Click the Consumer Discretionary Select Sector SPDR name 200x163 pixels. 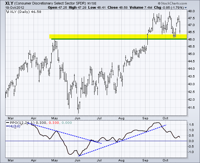tap(50, 3)
